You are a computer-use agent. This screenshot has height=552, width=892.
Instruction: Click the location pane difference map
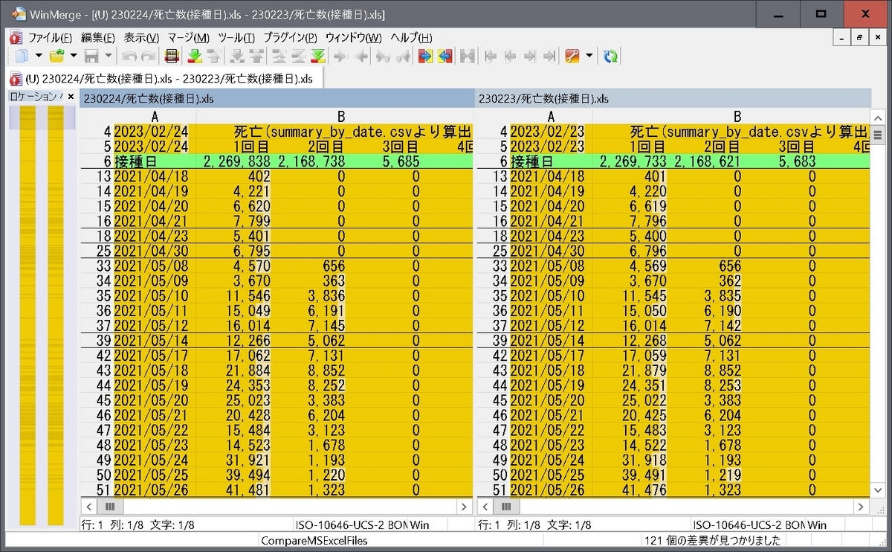[x=42, y=315]
